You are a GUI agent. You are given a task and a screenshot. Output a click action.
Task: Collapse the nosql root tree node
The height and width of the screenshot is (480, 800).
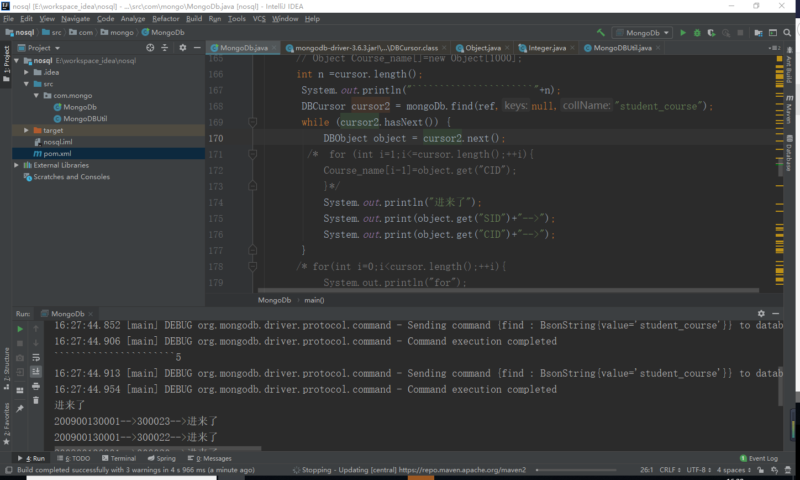(17, 61)
